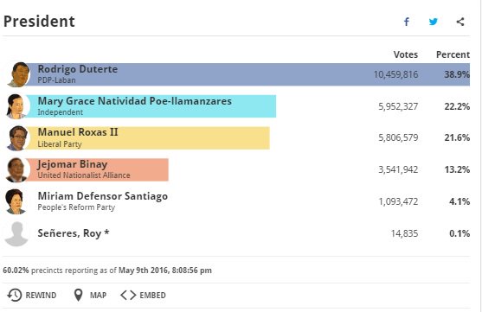Image resolution: width=482 pixels, height=312 pixels.
Task: Select the Rodrigo Duterte candidate name
Action: (x=78, y=69)
